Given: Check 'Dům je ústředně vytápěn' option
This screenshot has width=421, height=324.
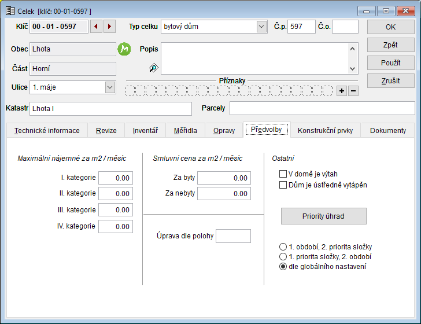Looking at the screenshot, I should (x=283, y=185).
